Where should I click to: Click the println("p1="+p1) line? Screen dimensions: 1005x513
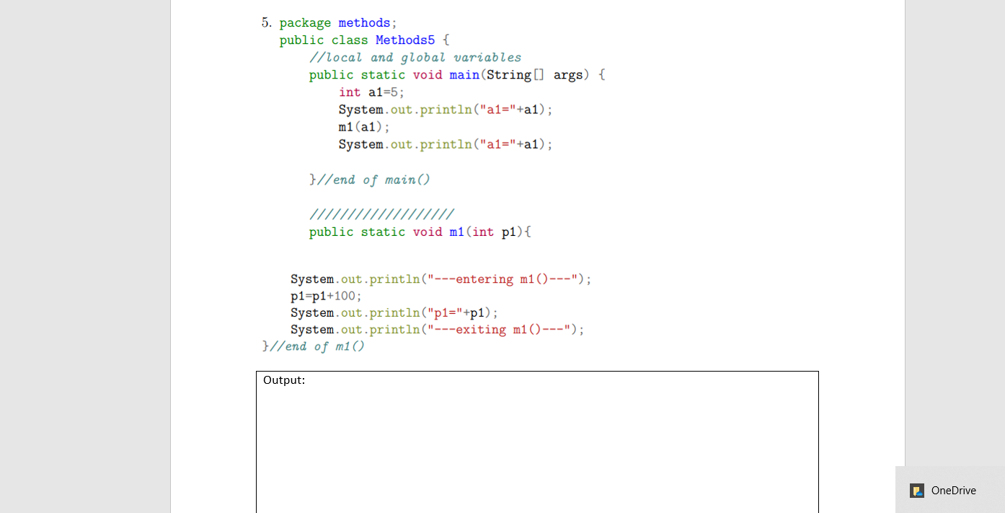click(x=394, y=312)
